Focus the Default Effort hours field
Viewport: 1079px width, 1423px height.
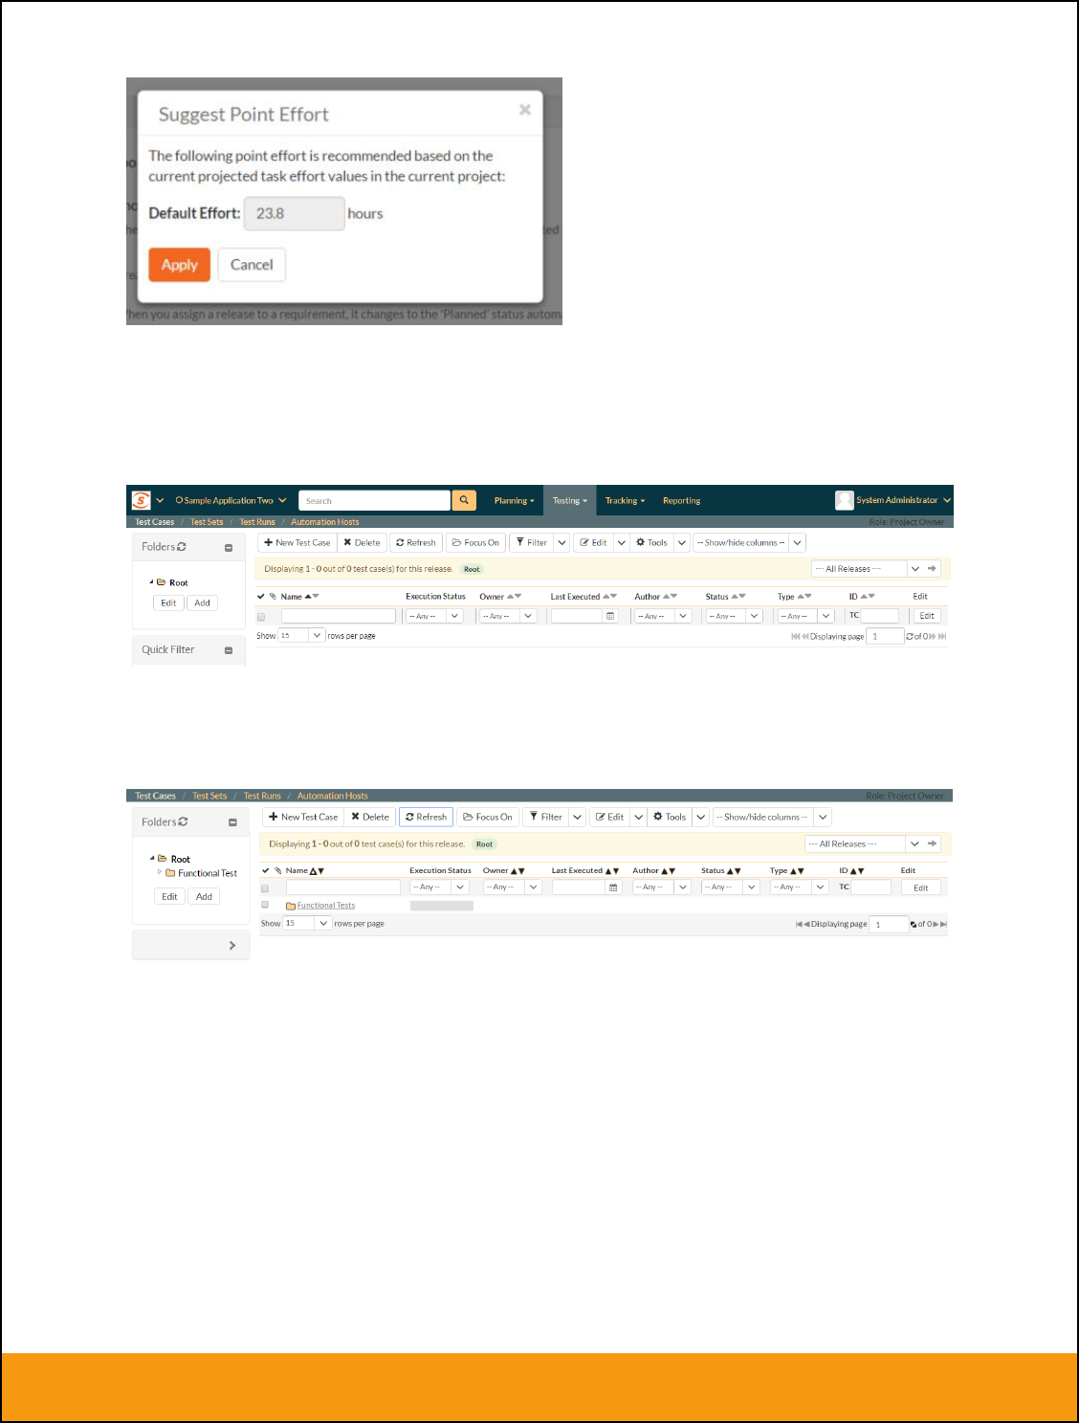click(295, 213)
